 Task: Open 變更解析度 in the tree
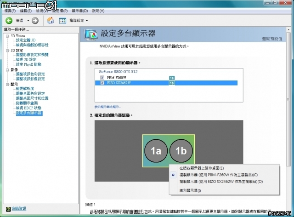pyautogui.click(x=25, y=88)
